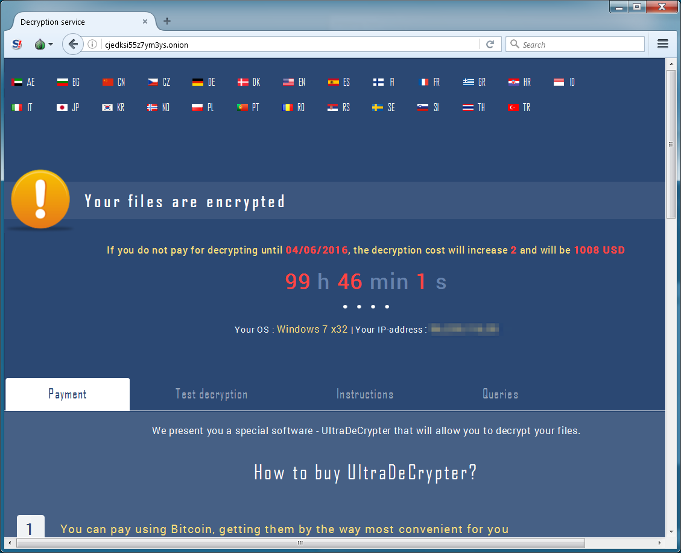This screenshot has height=553, width=681.
Task: Close the Decryption service tab
Action: tap(145, 21)
